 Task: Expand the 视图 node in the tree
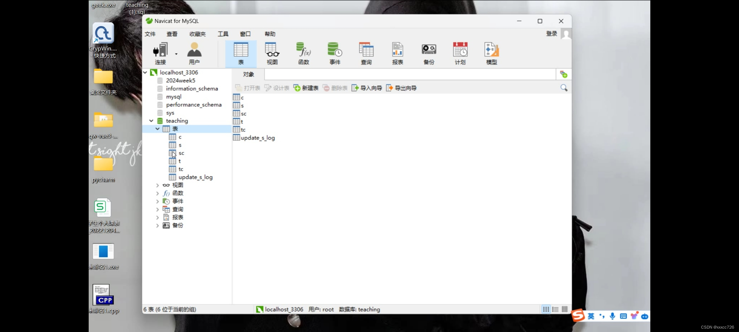(x=157, y=185)
